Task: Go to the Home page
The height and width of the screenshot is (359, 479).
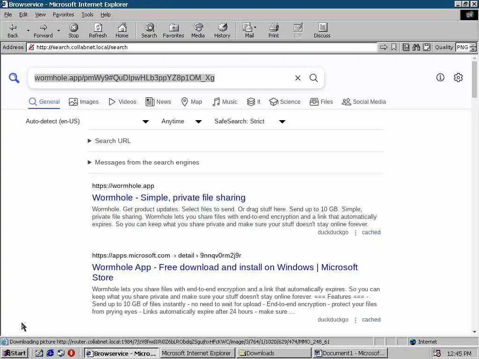Action: pyautogui.click(x=122, y=30)
